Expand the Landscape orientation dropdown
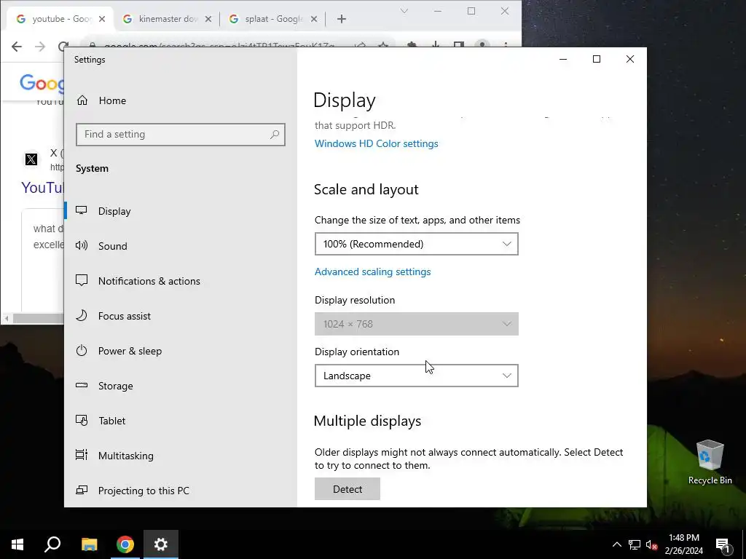The height and width of the screenshot is (559, 746). 416,376
